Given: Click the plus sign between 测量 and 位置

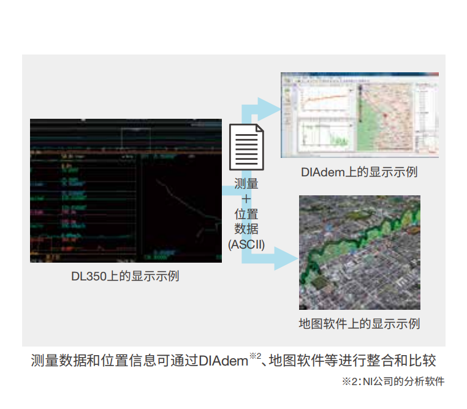Looking at the screenshot, I should (x=246, y=199).
